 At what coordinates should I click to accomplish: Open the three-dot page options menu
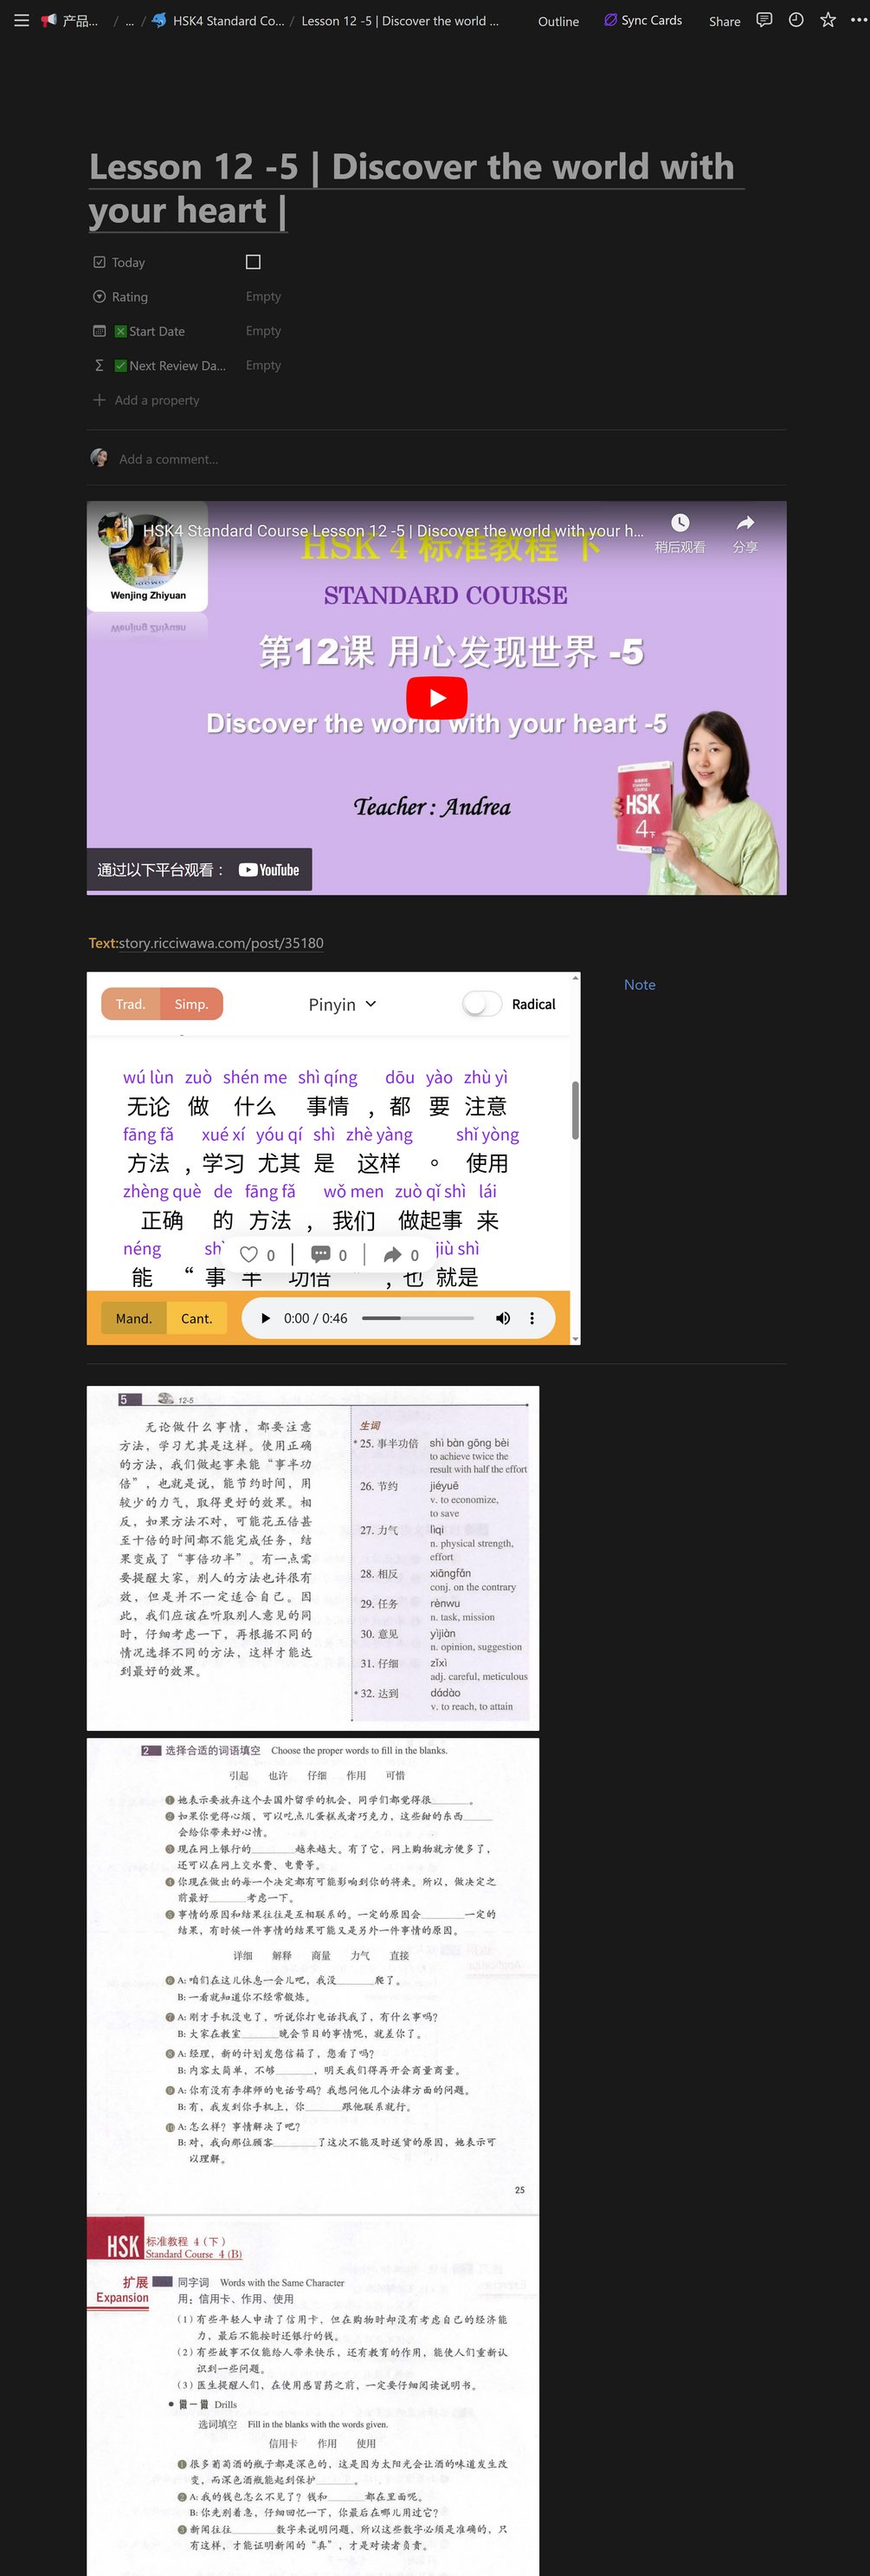click(x=859, y=20)
